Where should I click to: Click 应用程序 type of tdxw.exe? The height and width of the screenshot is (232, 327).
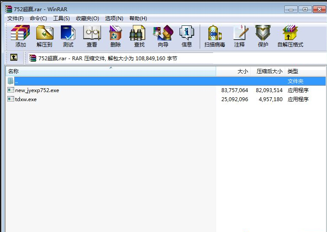[x=298, y=99]
